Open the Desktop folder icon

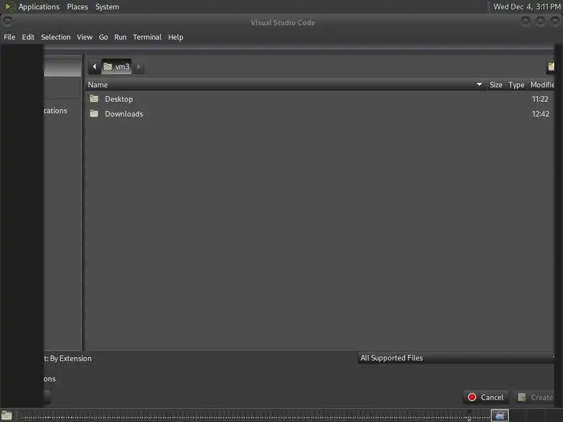(x=94, y=99)
